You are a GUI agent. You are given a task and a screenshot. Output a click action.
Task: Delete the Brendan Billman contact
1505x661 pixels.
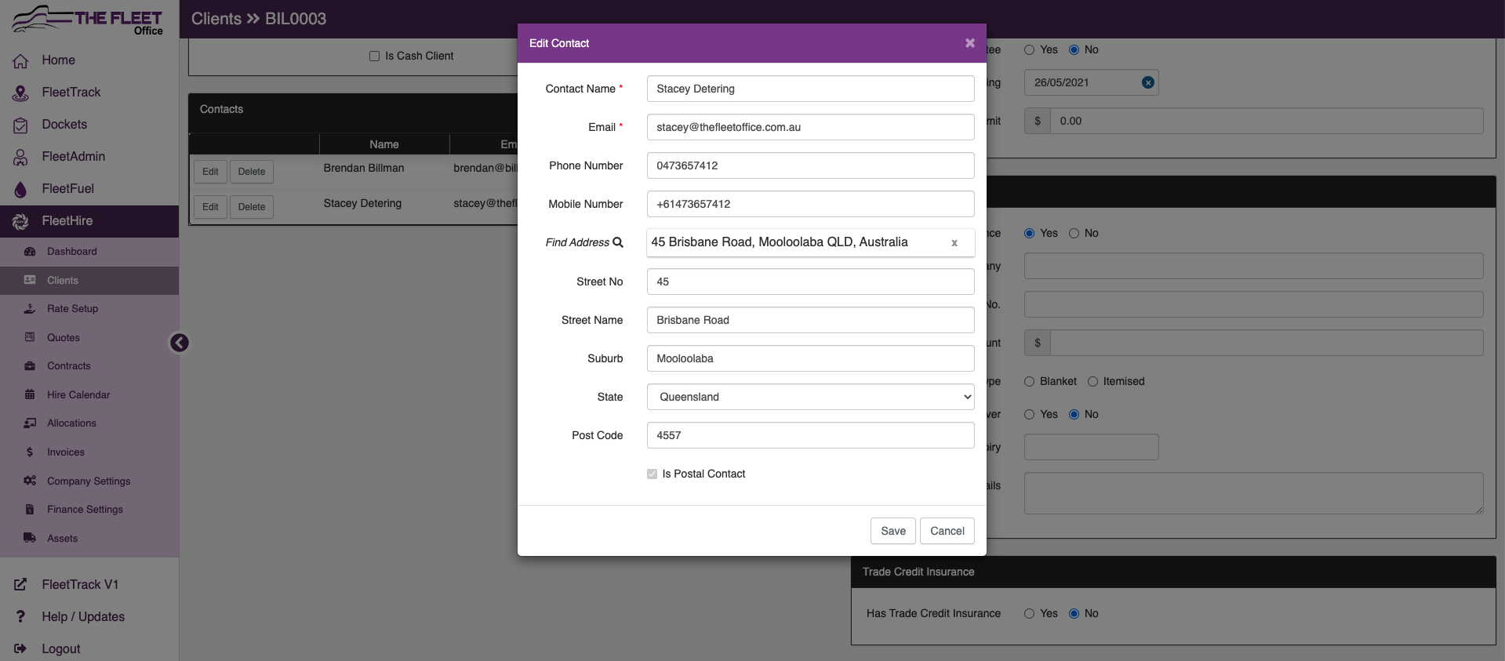[x=252, y=172]
